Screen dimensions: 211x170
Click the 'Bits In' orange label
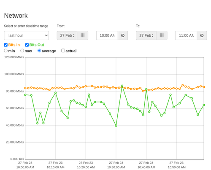pos(14,45)
